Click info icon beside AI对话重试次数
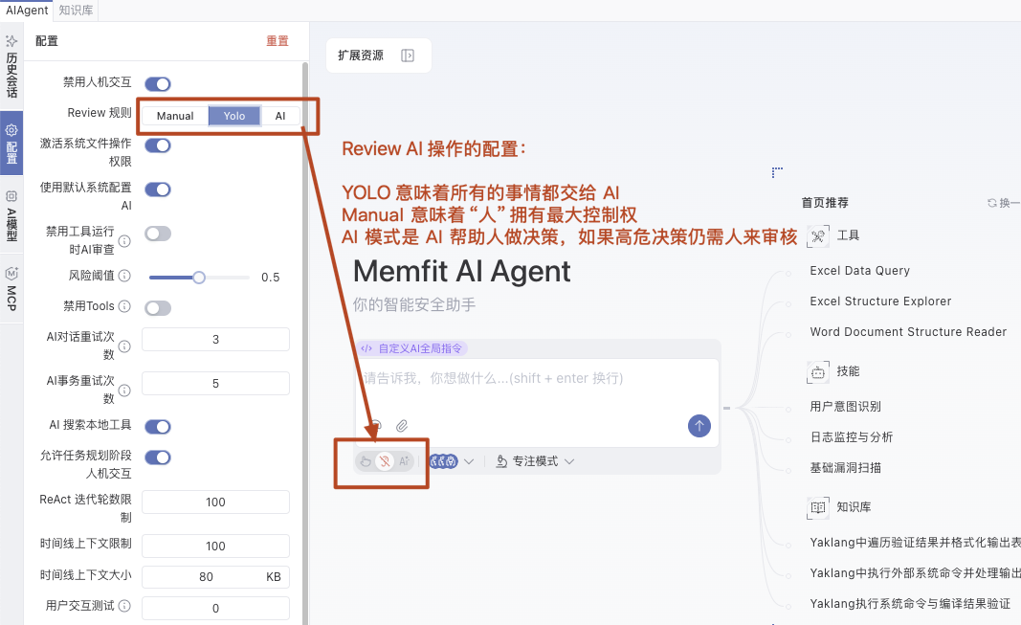This screenshot has height=625, width=1021. (x=124, y=346)
